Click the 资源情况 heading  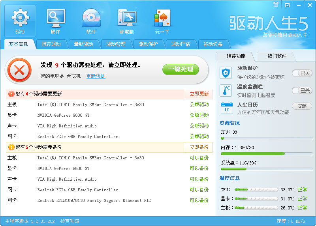click(x=229, y=123)
